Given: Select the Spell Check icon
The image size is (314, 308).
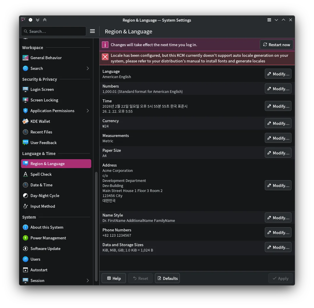Looking at the screenshot, I should tap(25, 174).
